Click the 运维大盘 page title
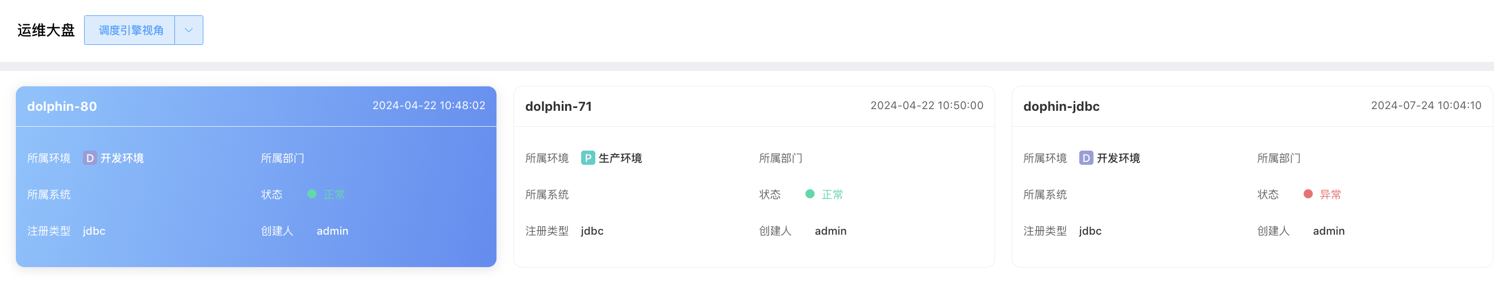1511x283 pixels. (46, 31)
